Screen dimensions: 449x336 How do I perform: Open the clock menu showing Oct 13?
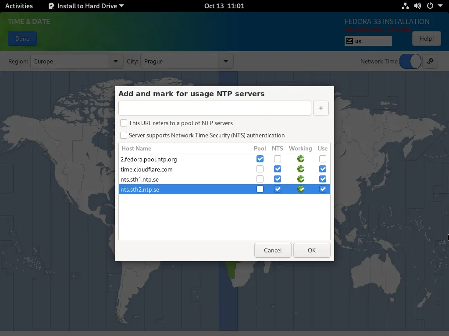tap(224, 6)
